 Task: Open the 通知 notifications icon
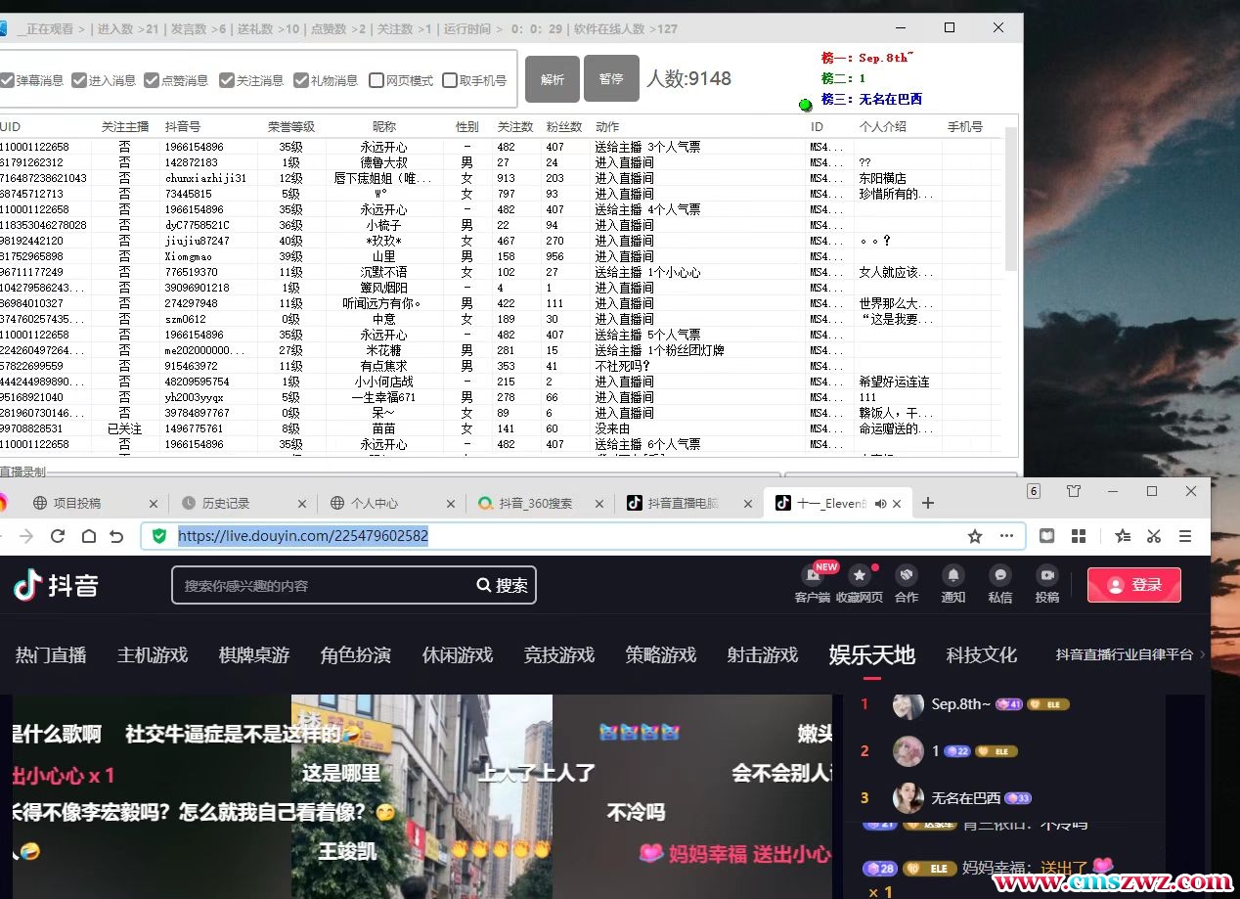(x=952, y=576)
